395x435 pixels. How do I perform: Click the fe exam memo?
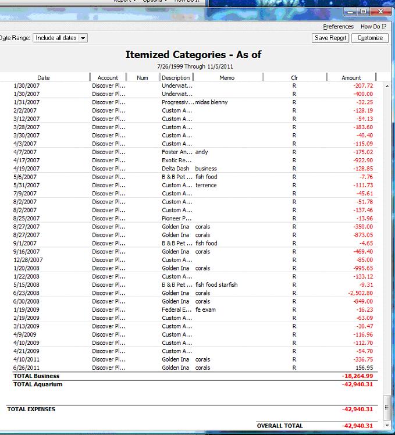(x=205, y=309)
